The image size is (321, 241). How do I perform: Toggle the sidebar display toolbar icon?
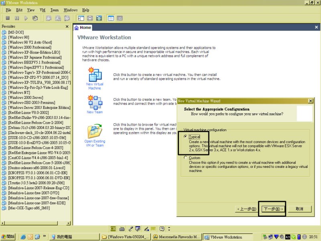pos(81,18)
